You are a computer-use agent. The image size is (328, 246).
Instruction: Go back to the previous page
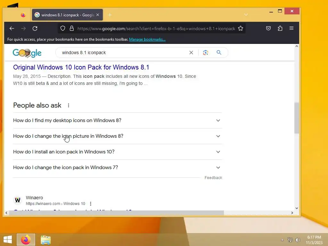coord(12,29)
